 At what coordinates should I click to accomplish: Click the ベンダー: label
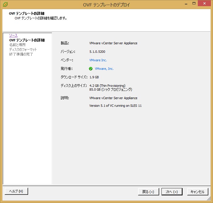tap(67, 60)
